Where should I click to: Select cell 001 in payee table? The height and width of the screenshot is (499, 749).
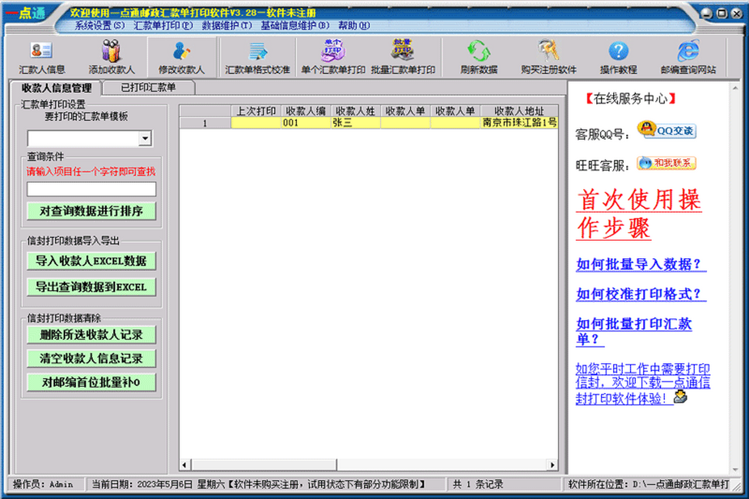tap(306, 123)
